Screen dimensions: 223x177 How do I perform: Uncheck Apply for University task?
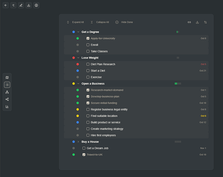point(88,38)
